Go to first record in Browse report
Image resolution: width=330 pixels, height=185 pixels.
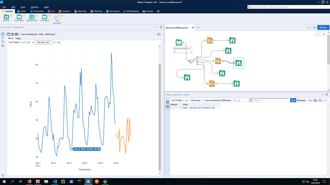coord(29,42)
